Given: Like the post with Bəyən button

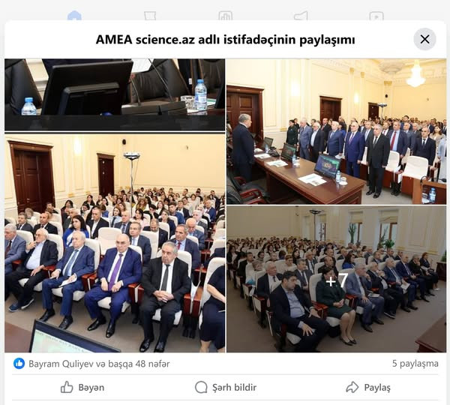Looking at the screenshot, I should tap(82, 387).
